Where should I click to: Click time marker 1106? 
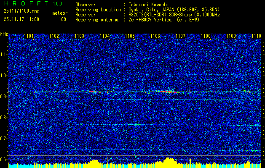(x=155, y=36)
